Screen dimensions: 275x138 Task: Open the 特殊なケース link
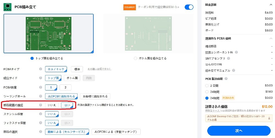212,111
